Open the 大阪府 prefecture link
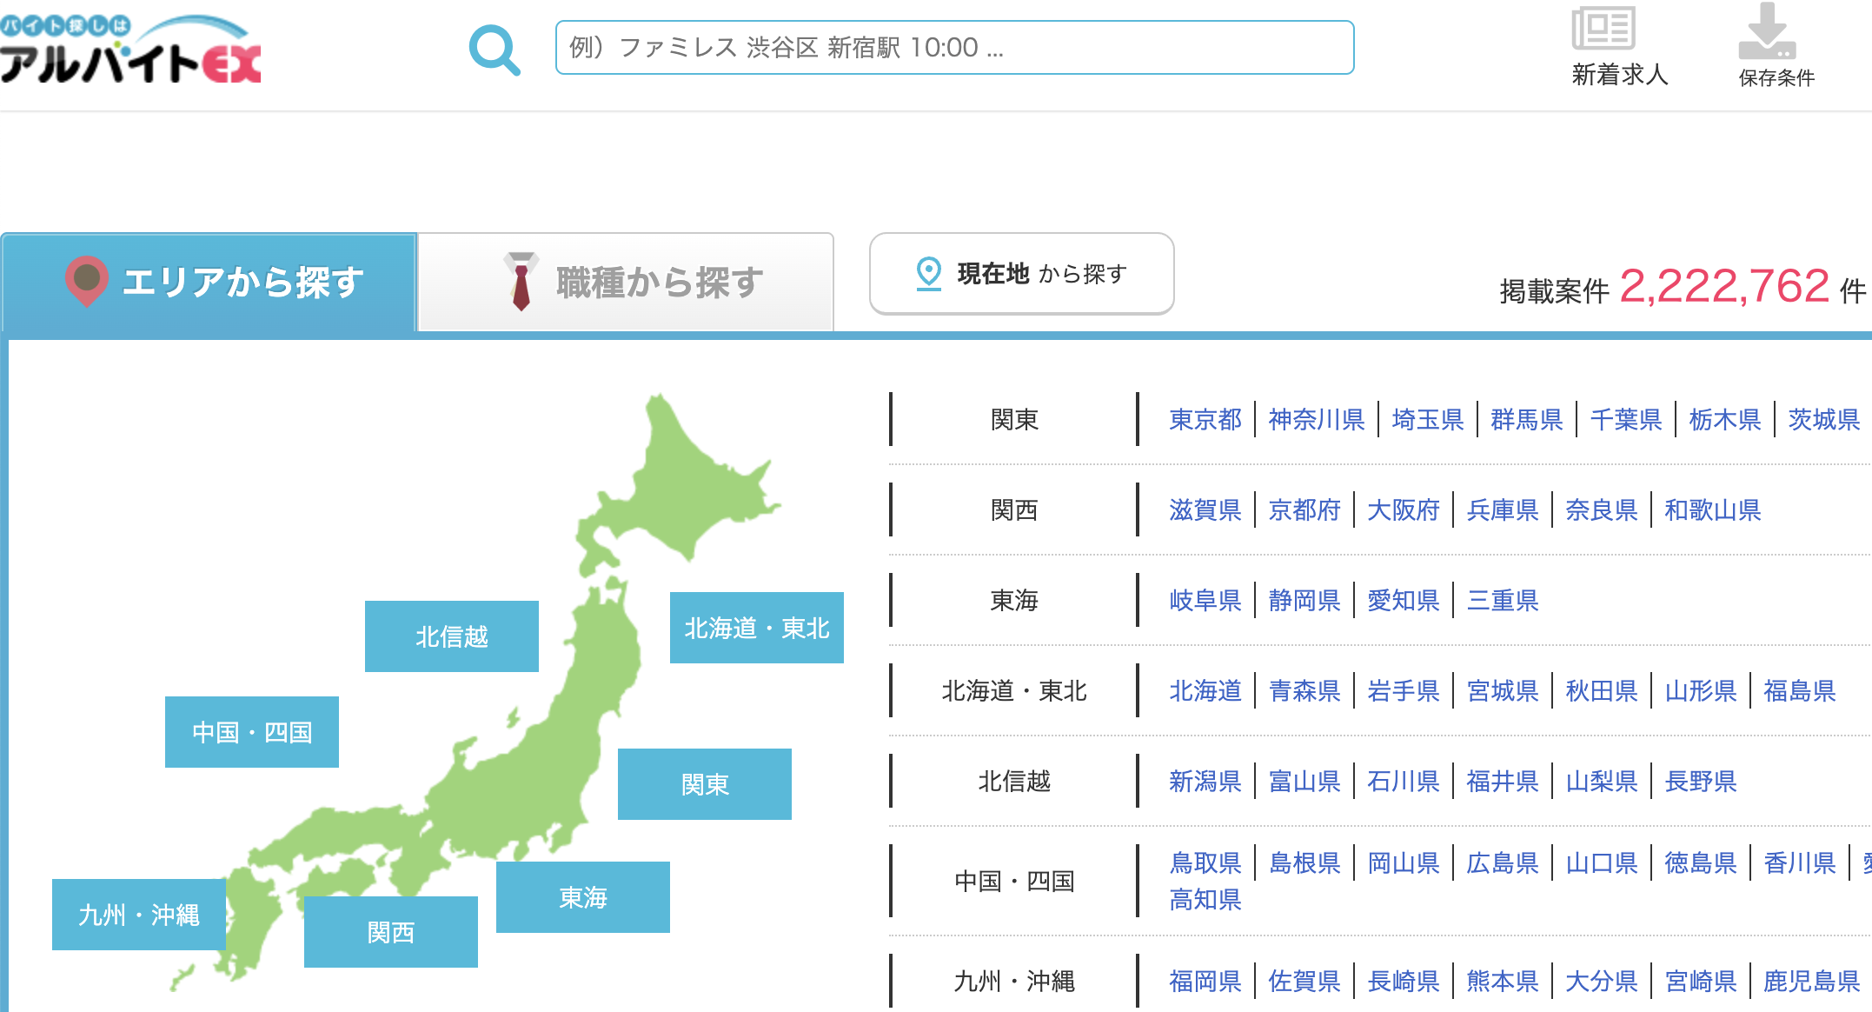This screenshot has height=1012, width=1872. point(1403,510)
